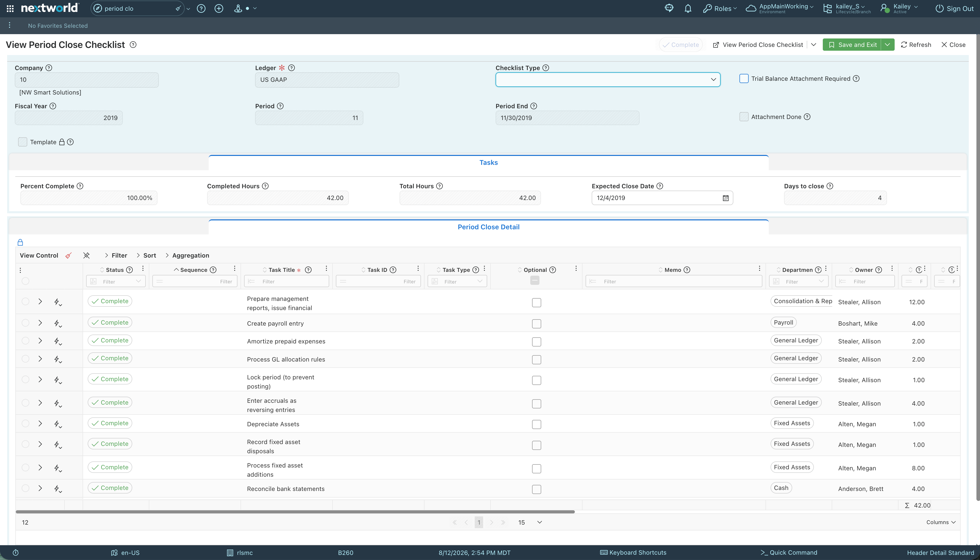The image size is (980, 560).
Task: Click the Refresh button
Action: pyautogui.click(x=916, y=45)
